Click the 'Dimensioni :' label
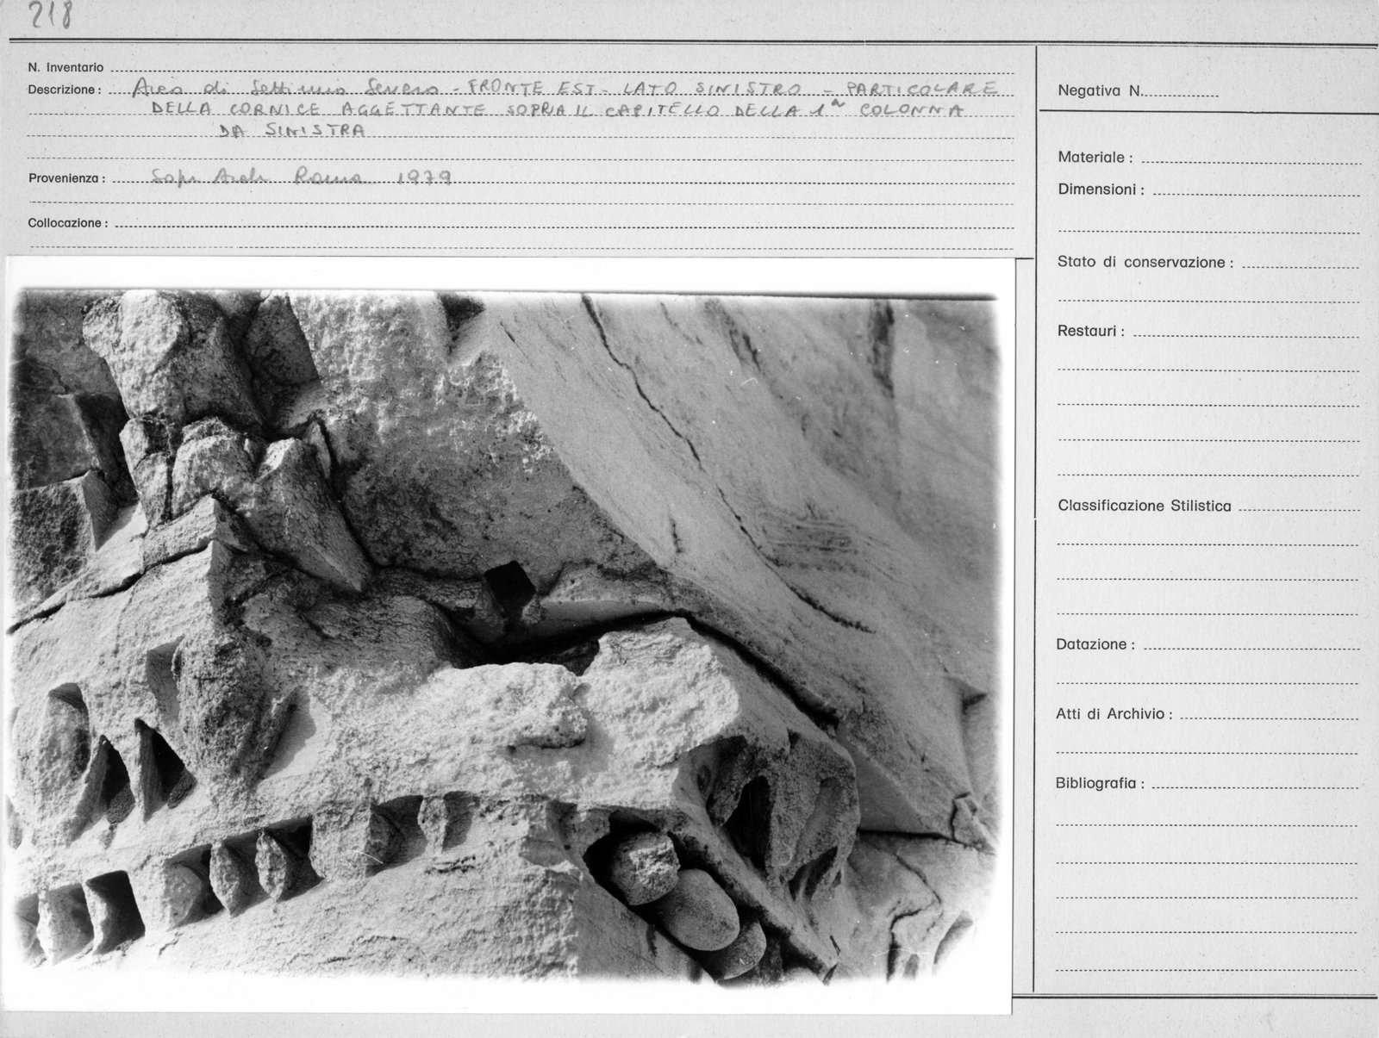Viewport: 1379px width, 1038px height. (x=1101, y=190)
